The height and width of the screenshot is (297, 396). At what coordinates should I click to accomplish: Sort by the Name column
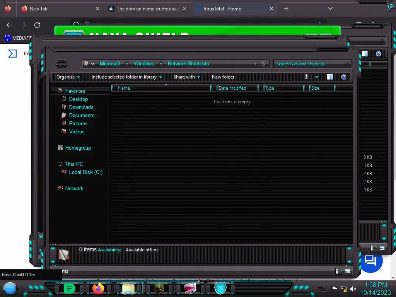(161, 88)
